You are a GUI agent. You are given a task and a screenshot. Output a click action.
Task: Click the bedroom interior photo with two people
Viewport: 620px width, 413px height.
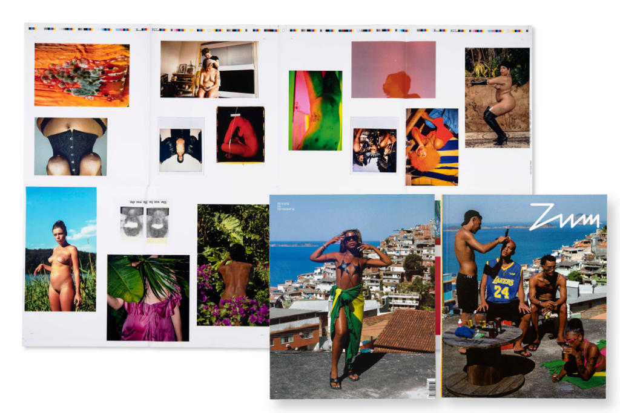209,69
